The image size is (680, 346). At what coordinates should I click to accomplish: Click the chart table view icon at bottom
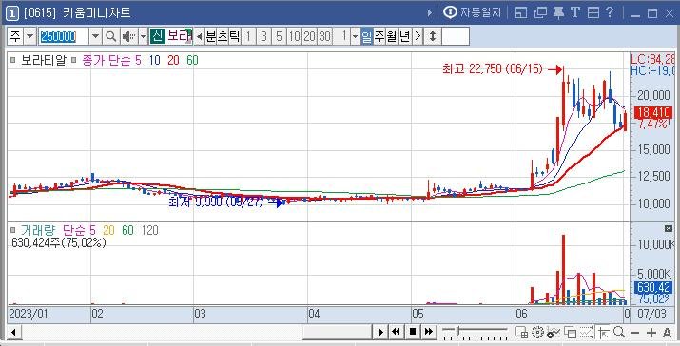point(521,333)
